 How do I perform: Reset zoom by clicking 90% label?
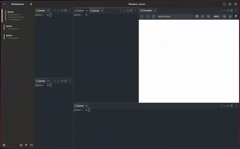(216, 17)
